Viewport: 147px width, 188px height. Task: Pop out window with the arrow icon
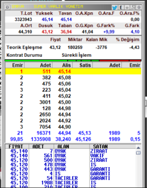[x=133, y=7]
